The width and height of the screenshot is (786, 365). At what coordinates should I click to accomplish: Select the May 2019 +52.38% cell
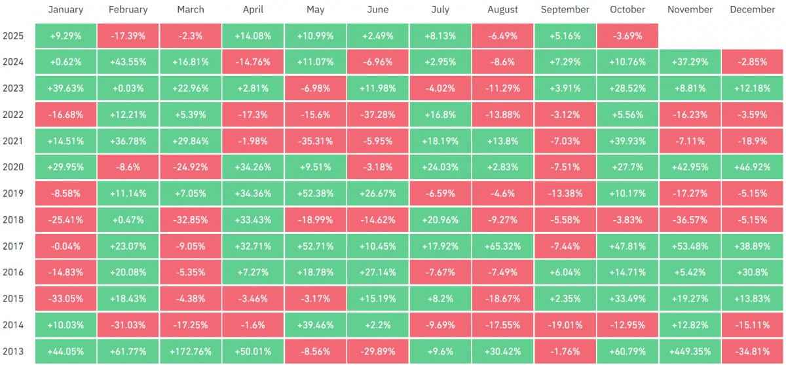click(315, 193)
